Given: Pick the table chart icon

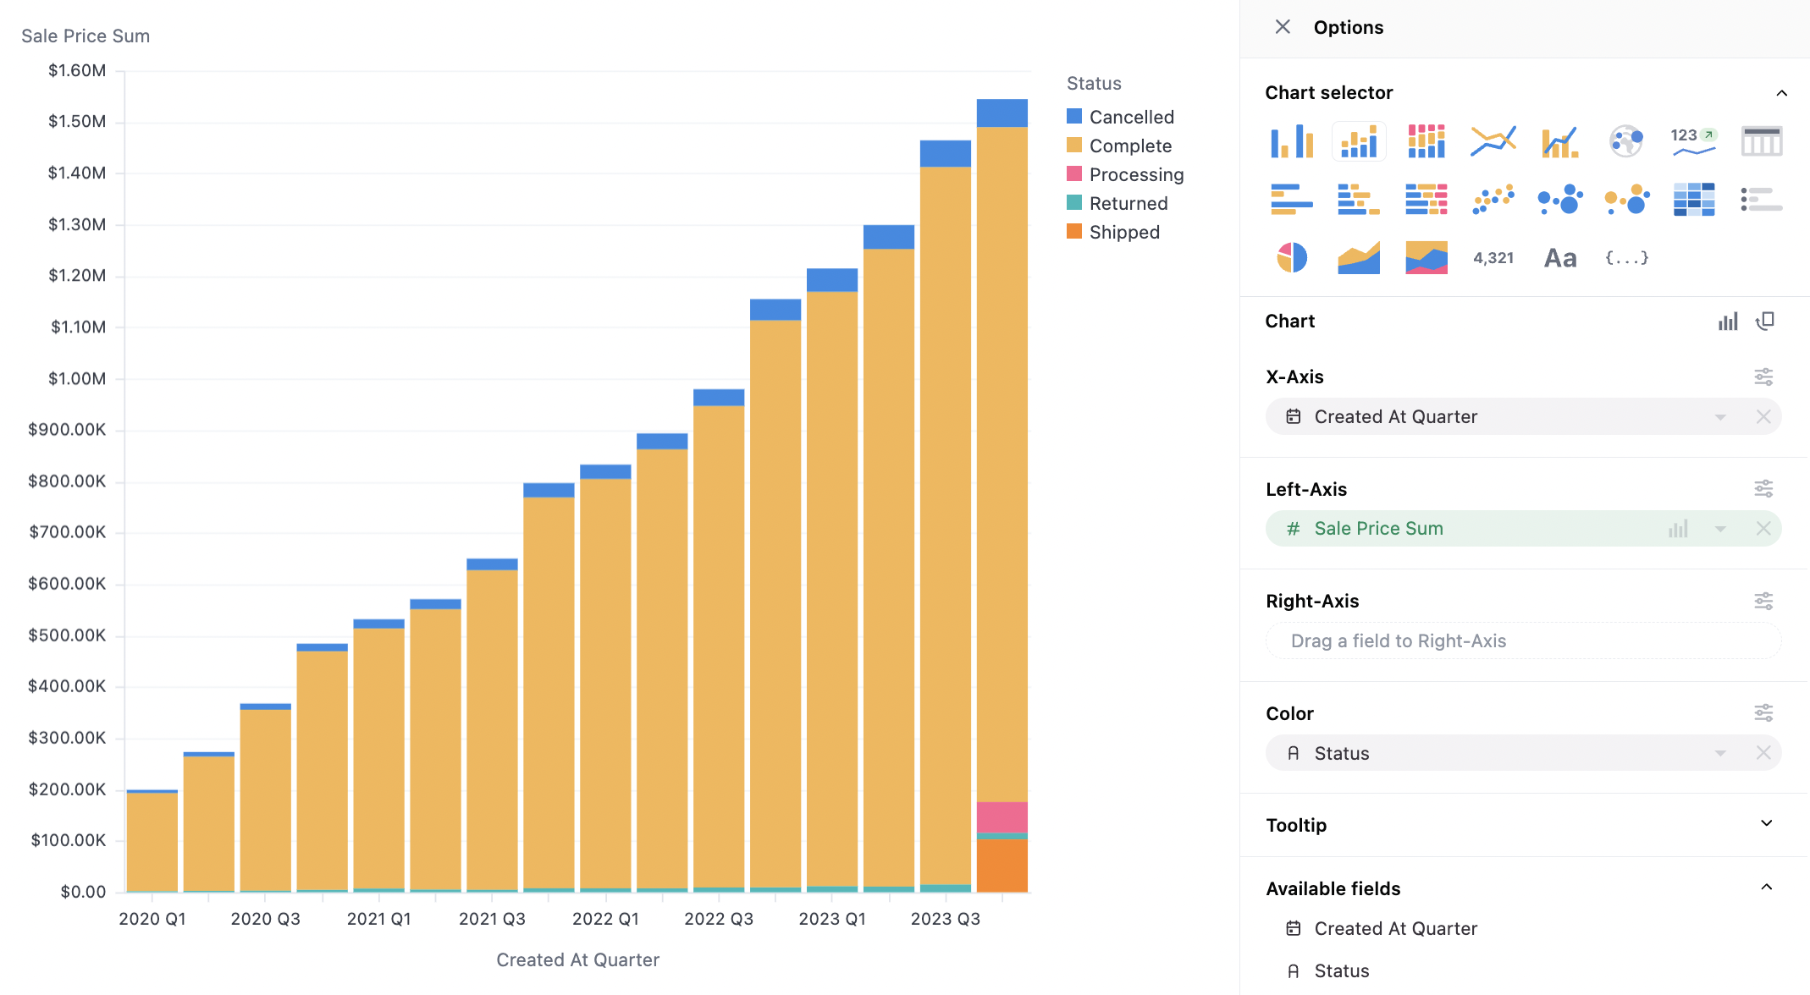Looking at the screenshot, I should tap(1761, 141).
